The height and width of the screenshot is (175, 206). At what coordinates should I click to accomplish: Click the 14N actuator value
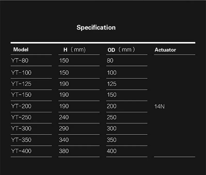[x=159, y=106]
